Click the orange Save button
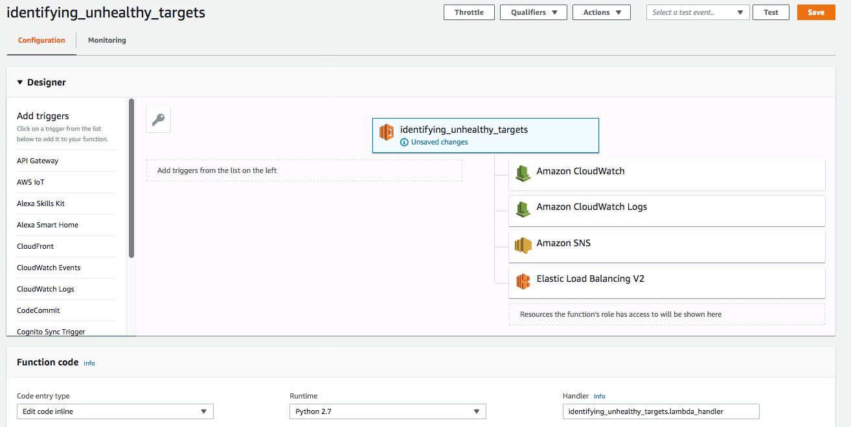The image size is (851, 427). pyautogui.click(x=816, y=12)
